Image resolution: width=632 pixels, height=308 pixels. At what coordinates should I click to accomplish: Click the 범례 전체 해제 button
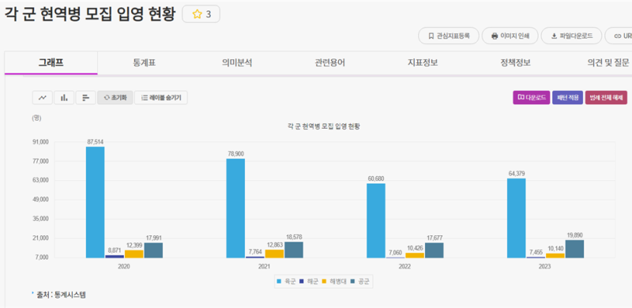click(606, 98)
